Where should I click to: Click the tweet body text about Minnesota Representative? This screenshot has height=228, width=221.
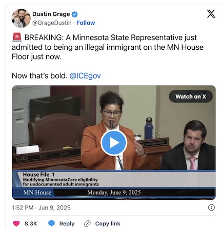click(x=108, y=47)
